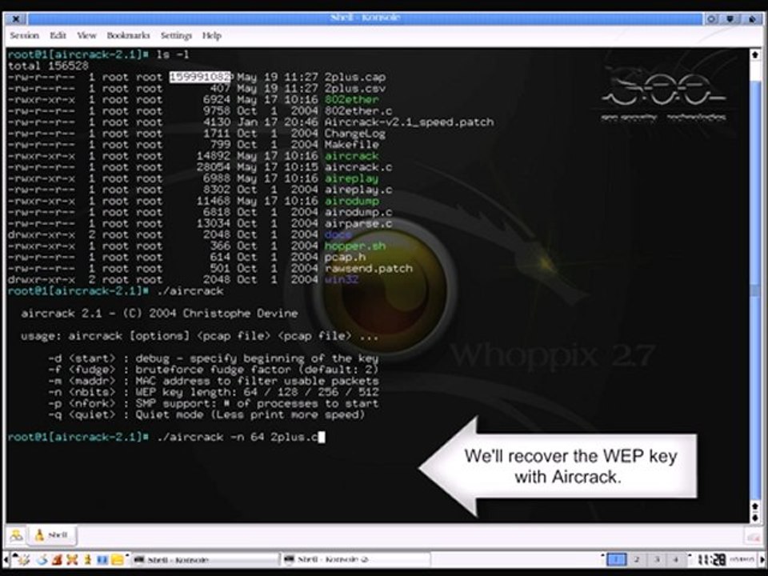Click the blue square icon in the panel
Screen dimensions: 768x576
click(102, 559)
